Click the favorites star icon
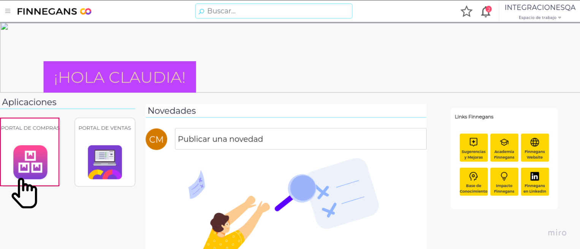 [x=466, y=11]
